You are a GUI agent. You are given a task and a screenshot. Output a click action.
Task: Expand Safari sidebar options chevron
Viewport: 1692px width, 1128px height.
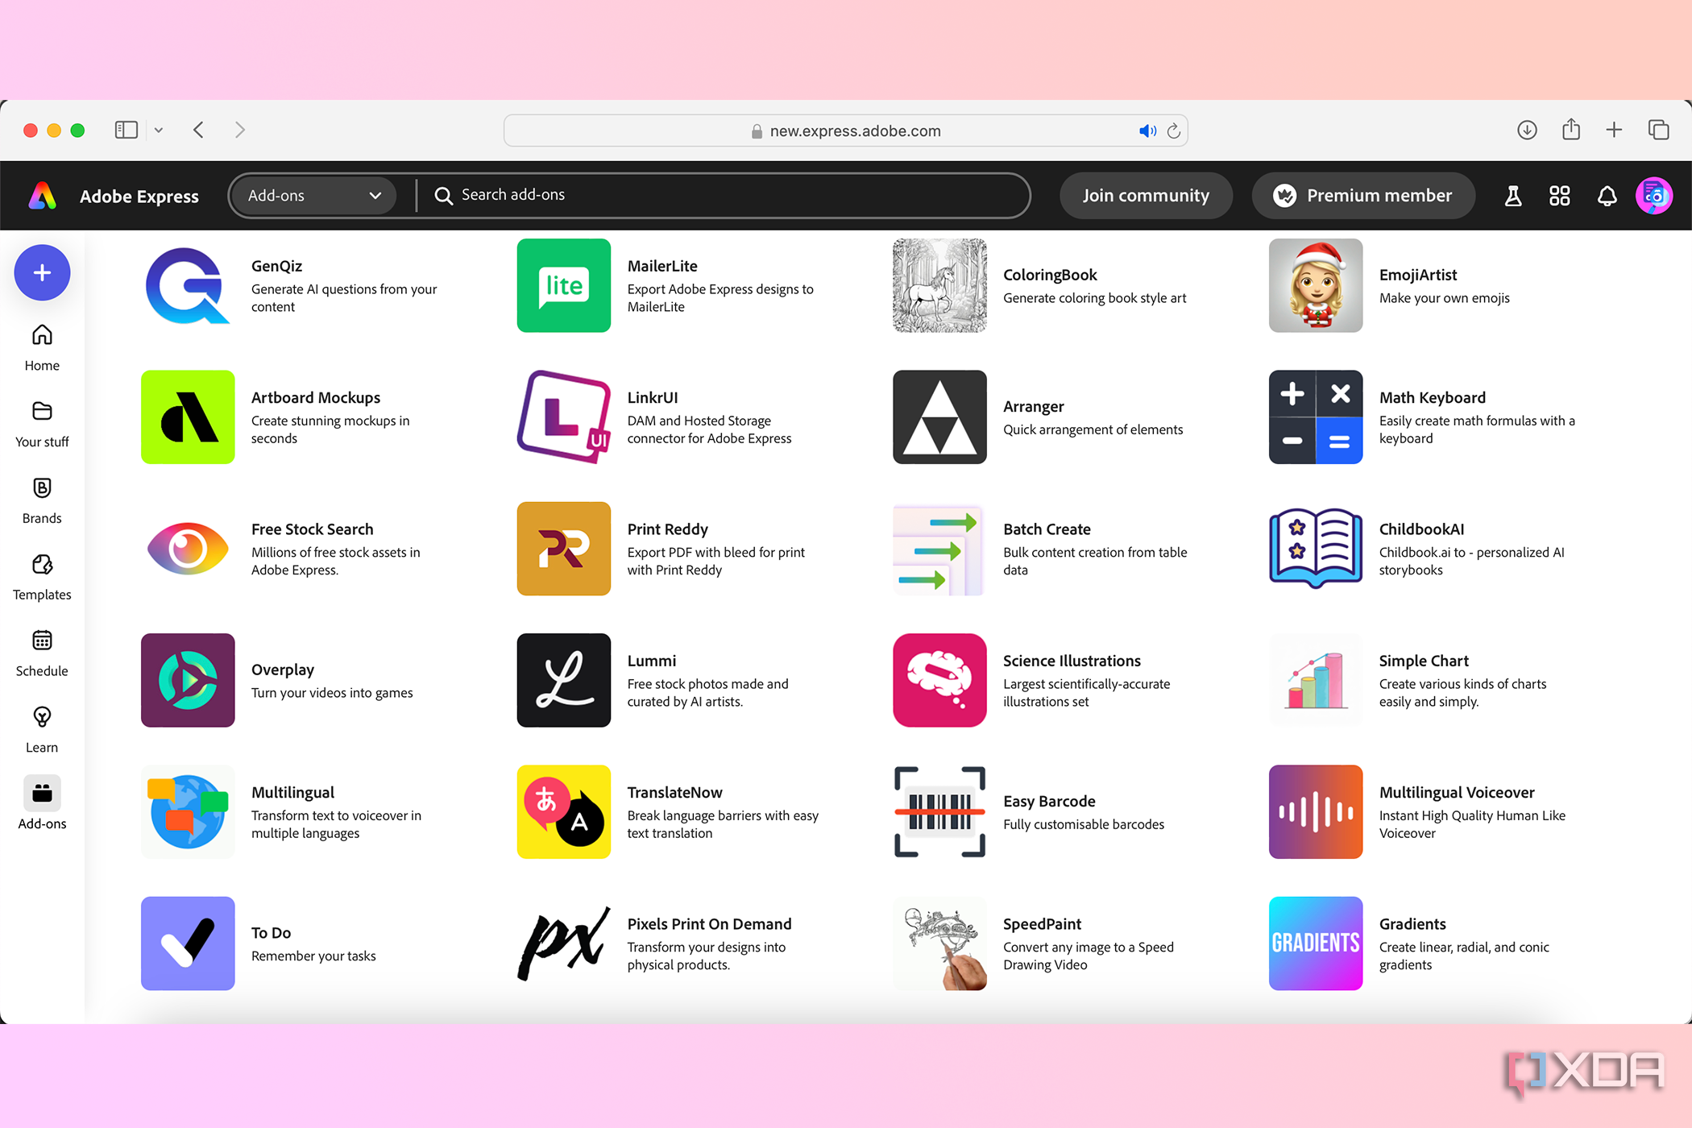click(x=159, y=131)
